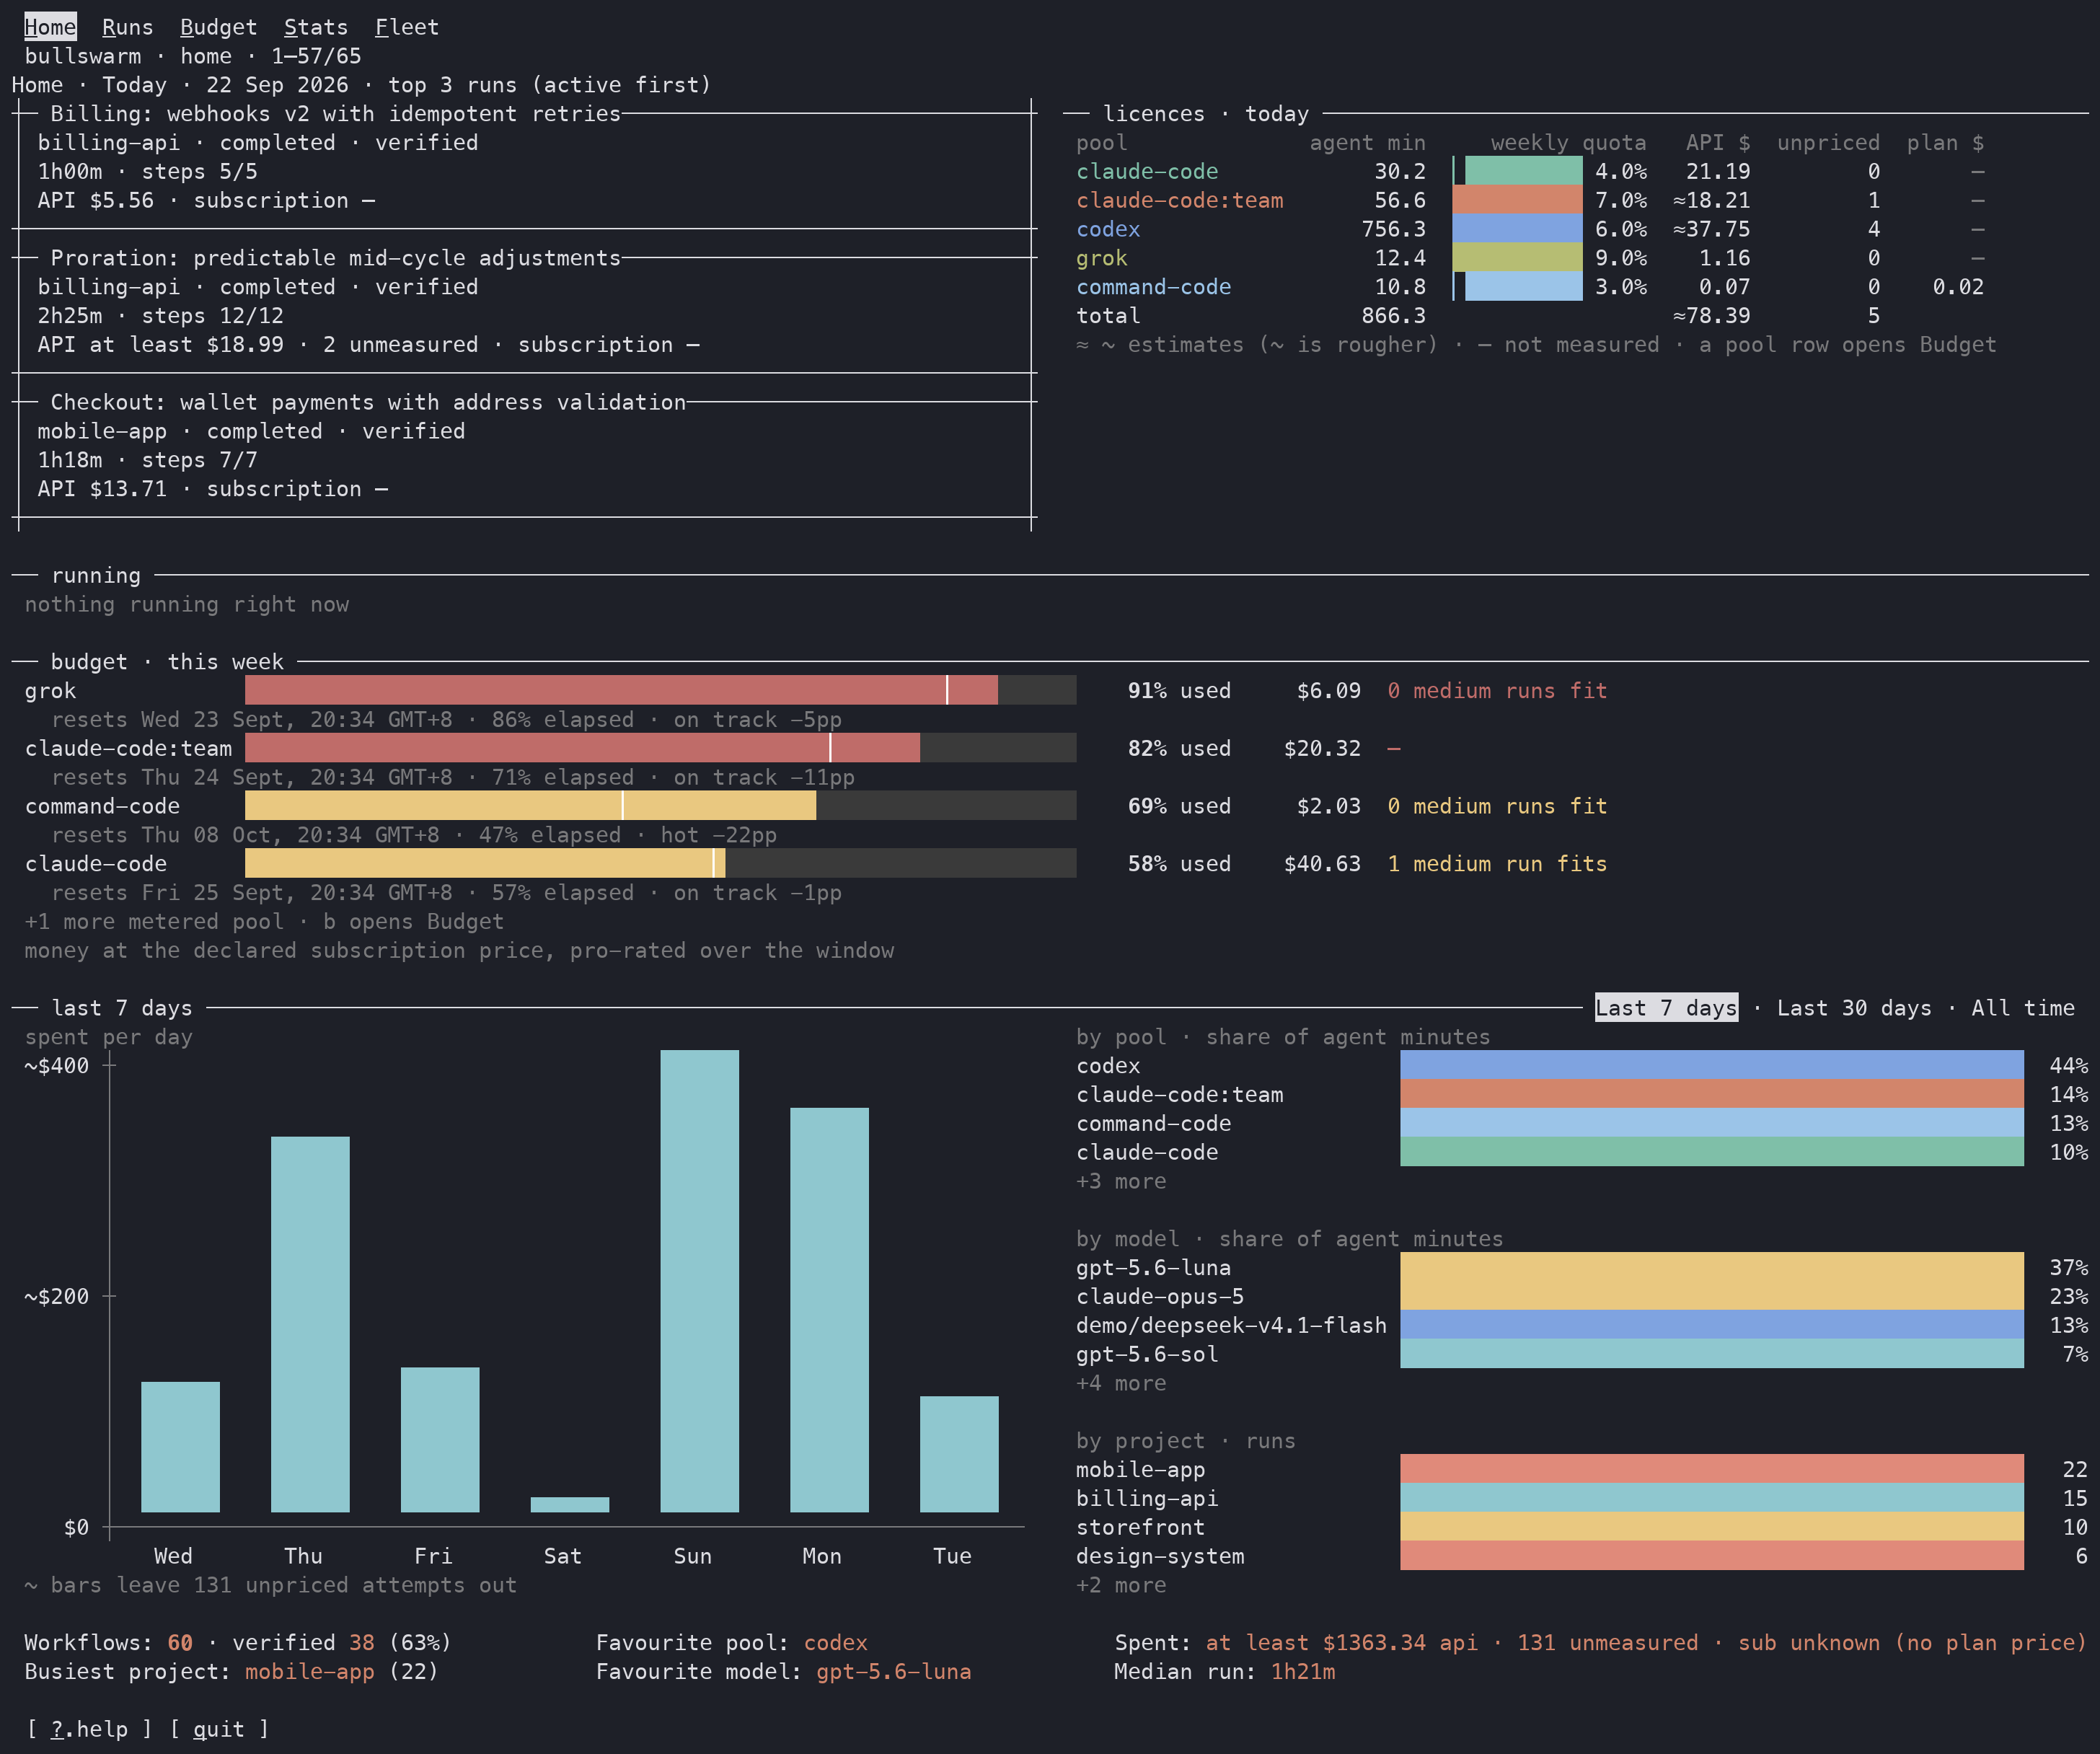
Task: Click storefront project row
Action: [1582, 1527]
